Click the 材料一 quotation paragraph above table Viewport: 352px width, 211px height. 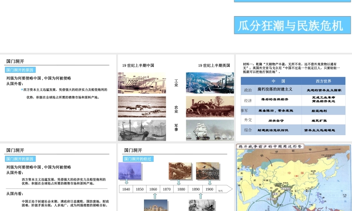coord(291,68)
